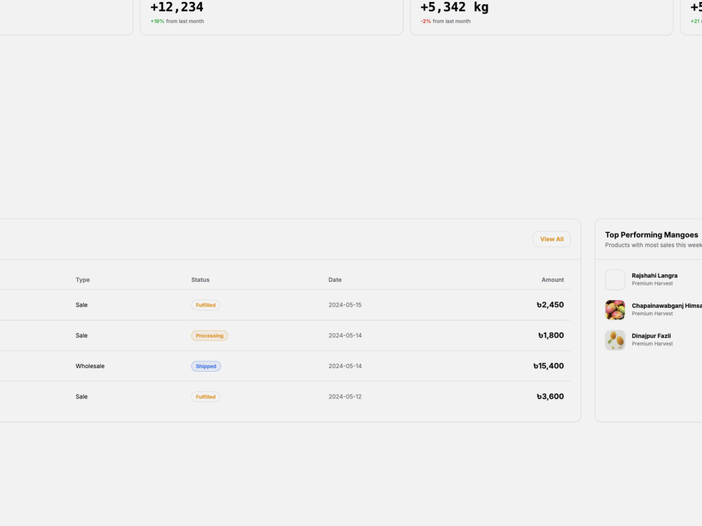
Task: Open the Rajshahi Langra product thumbnail
Action: tap(615, 280)
